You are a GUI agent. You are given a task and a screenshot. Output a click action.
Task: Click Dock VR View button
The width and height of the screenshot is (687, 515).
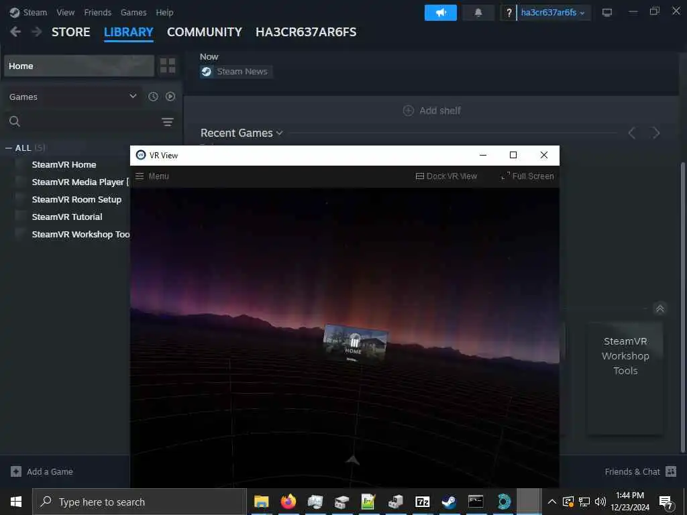point(446,176)
